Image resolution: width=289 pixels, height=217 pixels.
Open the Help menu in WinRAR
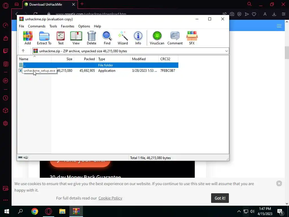(97, 26)
